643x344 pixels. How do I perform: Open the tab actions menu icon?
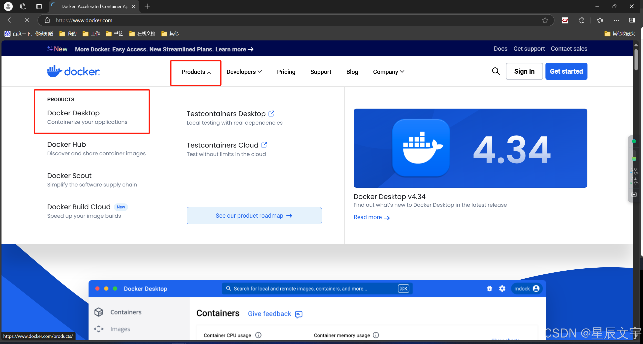coord(39,6)
